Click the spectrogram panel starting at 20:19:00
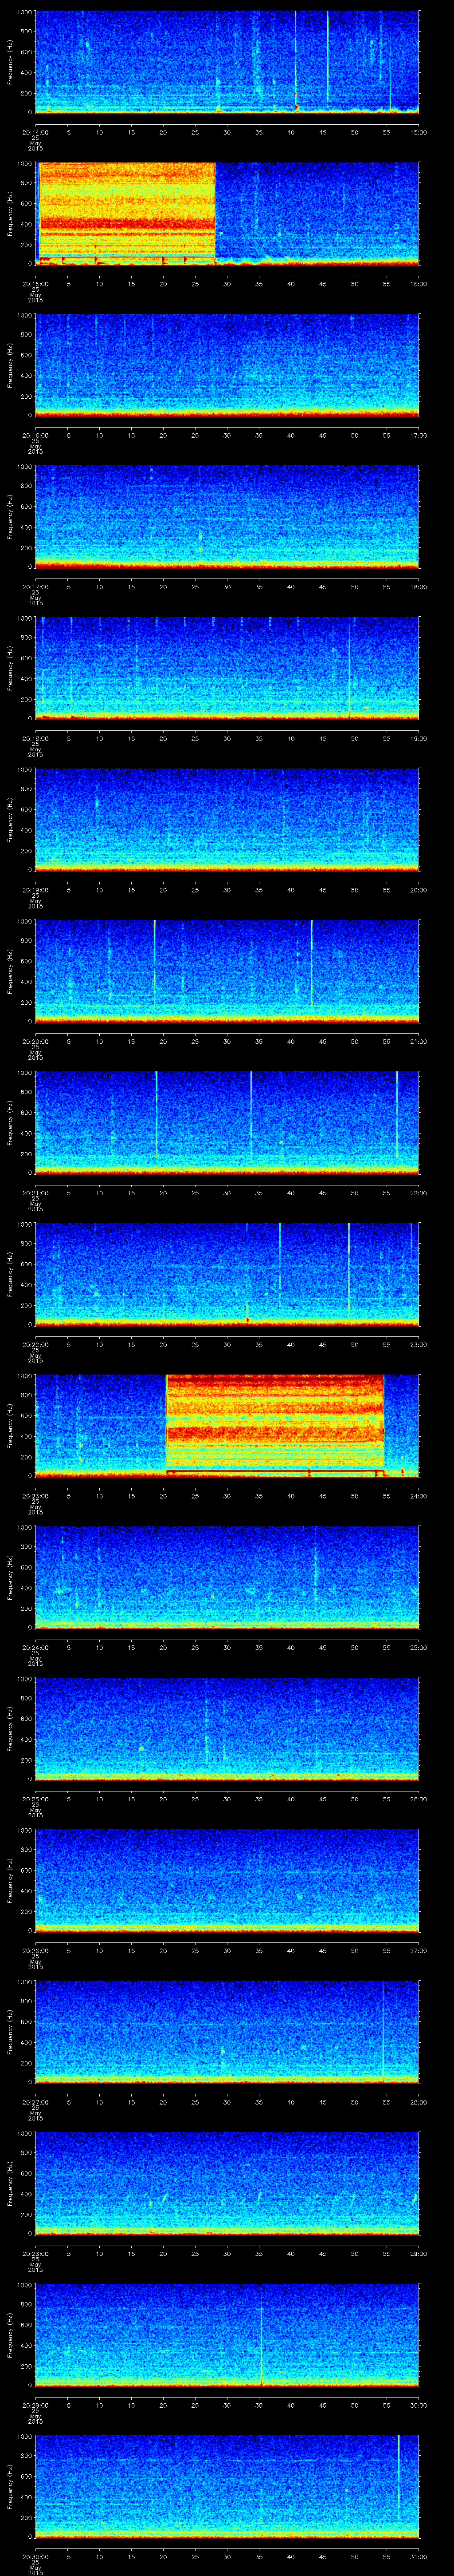 click(x=227, y=819)
